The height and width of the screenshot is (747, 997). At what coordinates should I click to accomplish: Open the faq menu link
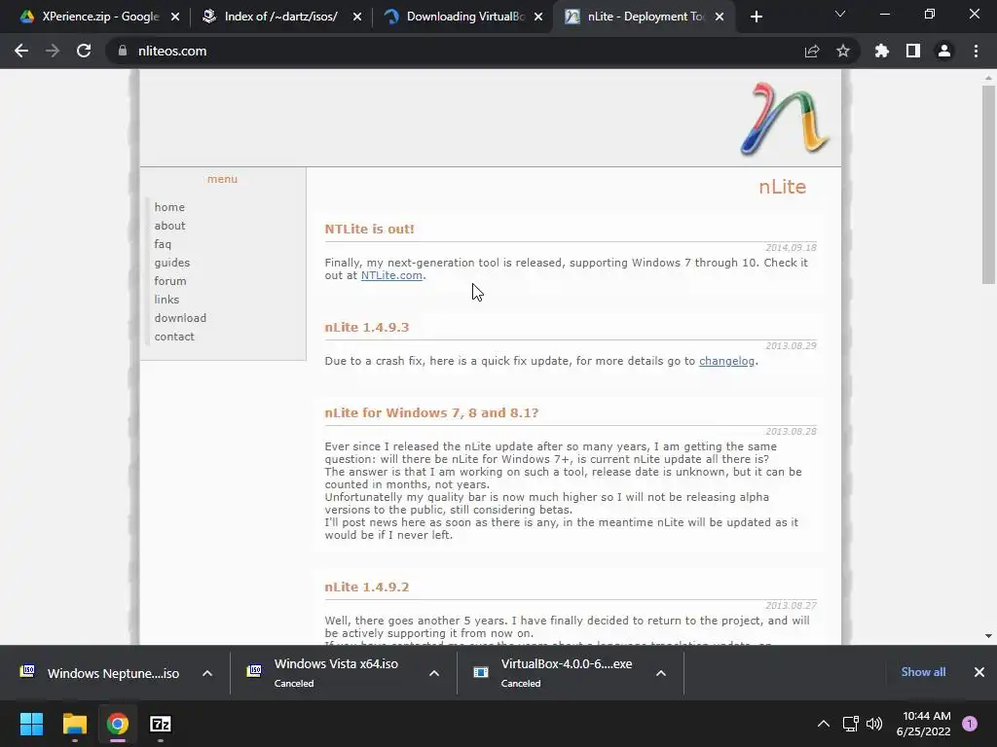pos(163,244)
